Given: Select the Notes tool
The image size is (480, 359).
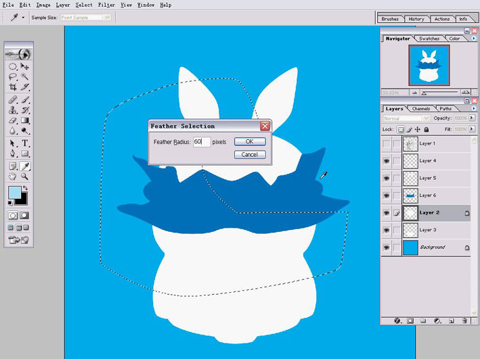Looking at the screenshot, I should pyautogui.click(x=13, y=166).
